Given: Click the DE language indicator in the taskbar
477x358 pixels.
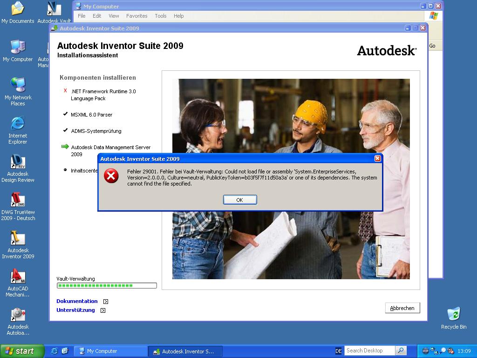Looking at the screenshot, I should click(338, 351).
